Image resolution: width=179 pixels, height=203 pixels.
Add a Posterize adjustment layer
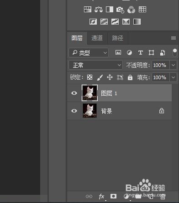[x=104, y=22]
